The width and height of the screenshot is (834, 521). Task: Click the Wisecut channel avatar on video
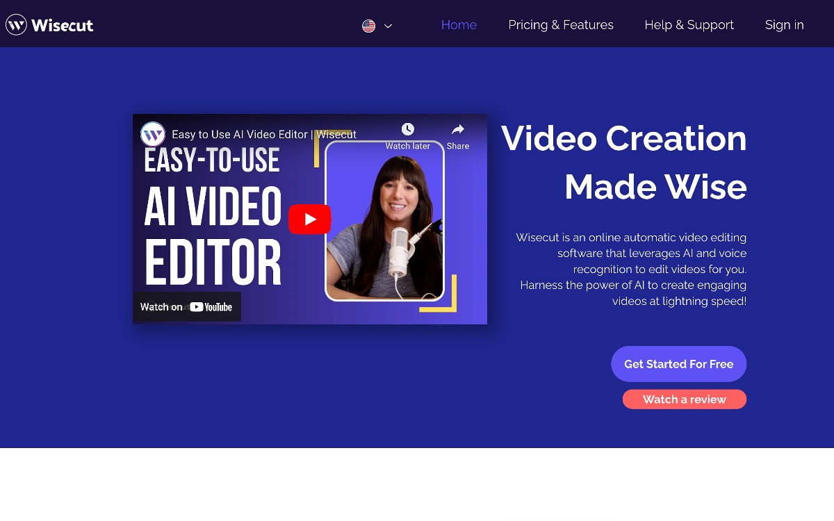click(153, 134)
